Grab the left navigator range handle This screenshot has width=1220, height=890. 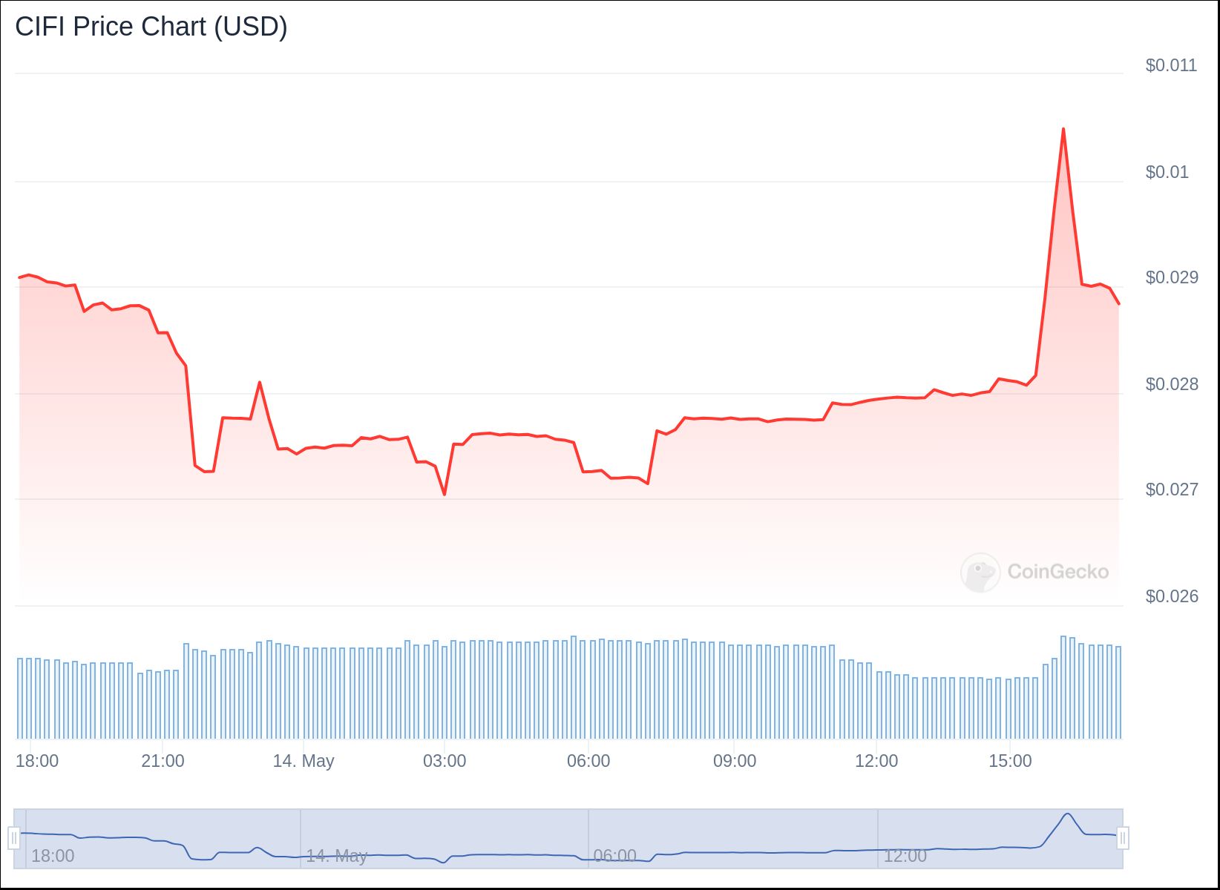coord(13,839)
